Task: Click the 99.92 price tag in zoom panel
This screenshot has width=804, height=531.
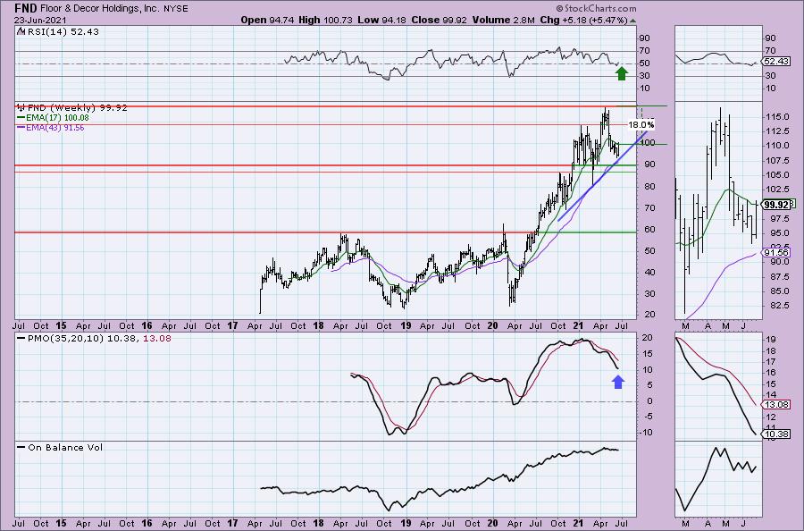Action: [776, 204]
